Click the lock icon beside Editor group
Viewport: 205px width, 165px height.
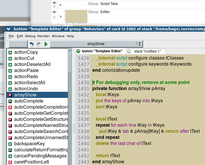[54, 17]
